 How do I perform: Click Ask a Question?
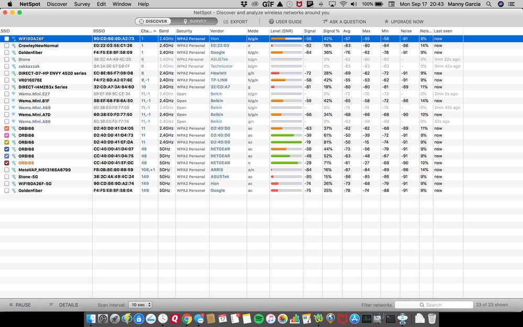343,22
